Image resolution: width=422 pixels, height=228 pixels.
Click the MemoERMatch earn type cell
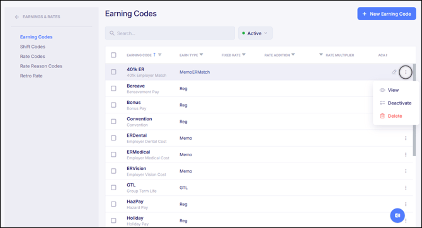coord(195,72)
